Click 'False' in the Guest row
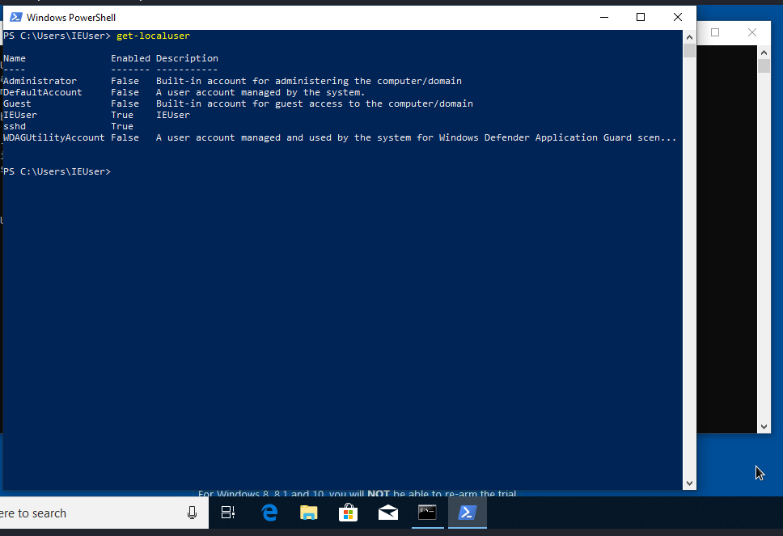This screenshot has width=783, height=536. click(125, 103)
